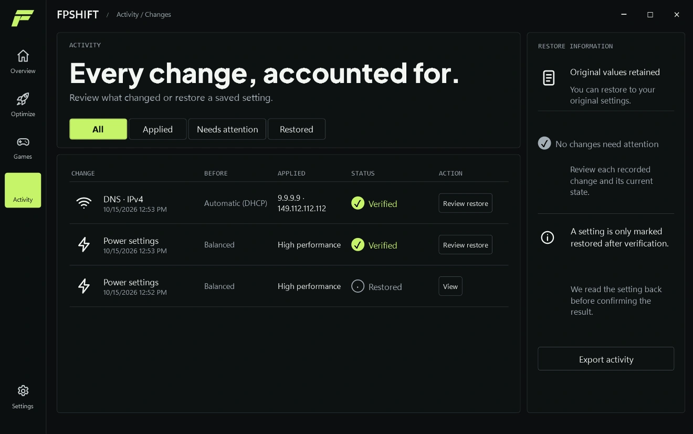Click the 9.9.9.9 · 149.112.112.112 applied value
The width and height of the screenshot is (693, 434).
pyautogui.click(x=302, y=203)
